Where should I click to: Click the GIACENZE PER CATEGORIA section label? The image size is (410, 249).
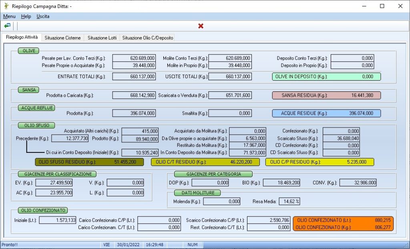pos(214,174)
